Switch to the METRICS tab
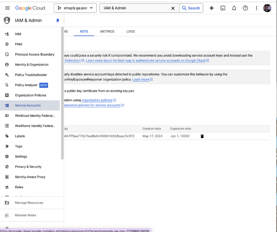The height and width of the screenshot is (232, 277). pos(107,32)
